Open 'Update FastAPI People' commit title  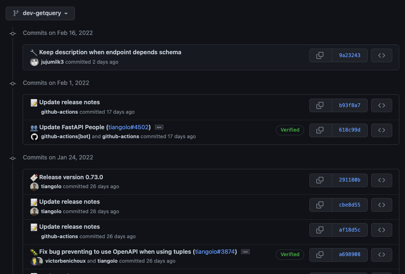coord(72,127)
